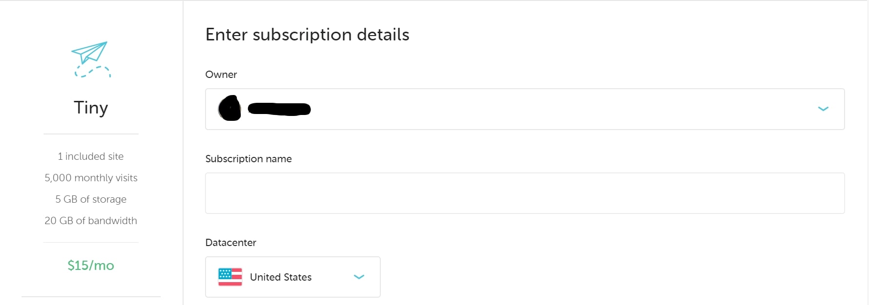
Task: Click the 20 GB of bandwidth text
Action: click(91, 221)
